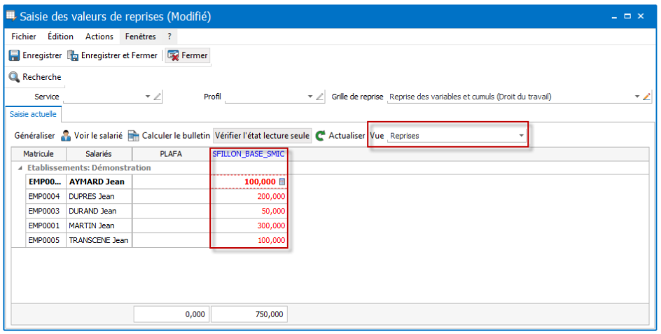
Task: Click the Calculer le bulletin calculator icon
Action: 133,136
